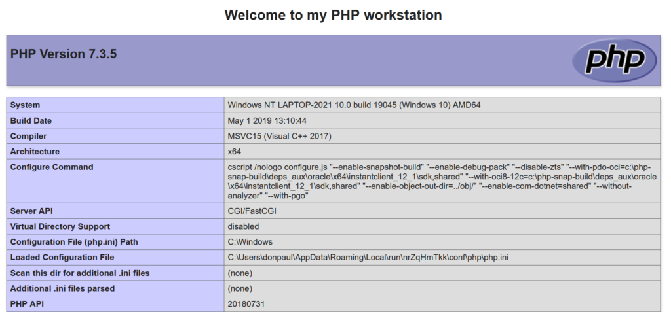The width and height of the screenshot is (671, 312).
Task: Click the 'Configure Command' label
Action: [51, 167]
